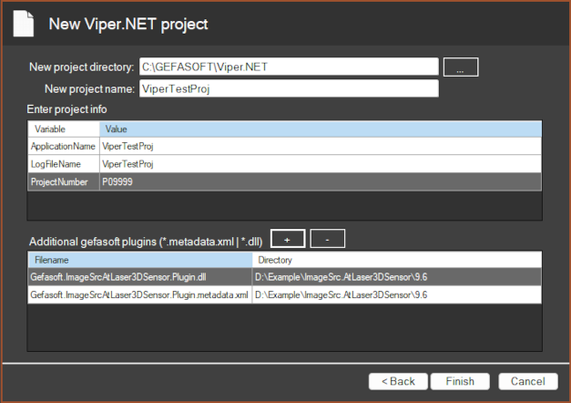Add a gefasoft plugin with the plus button
The image size is (571, 403).
click(x=288, y=239)
